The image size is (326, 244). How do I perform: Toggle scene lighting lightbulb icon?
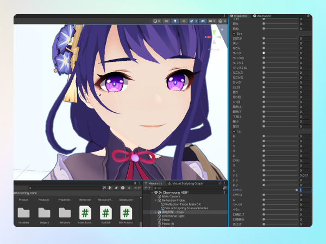[175, 21]
